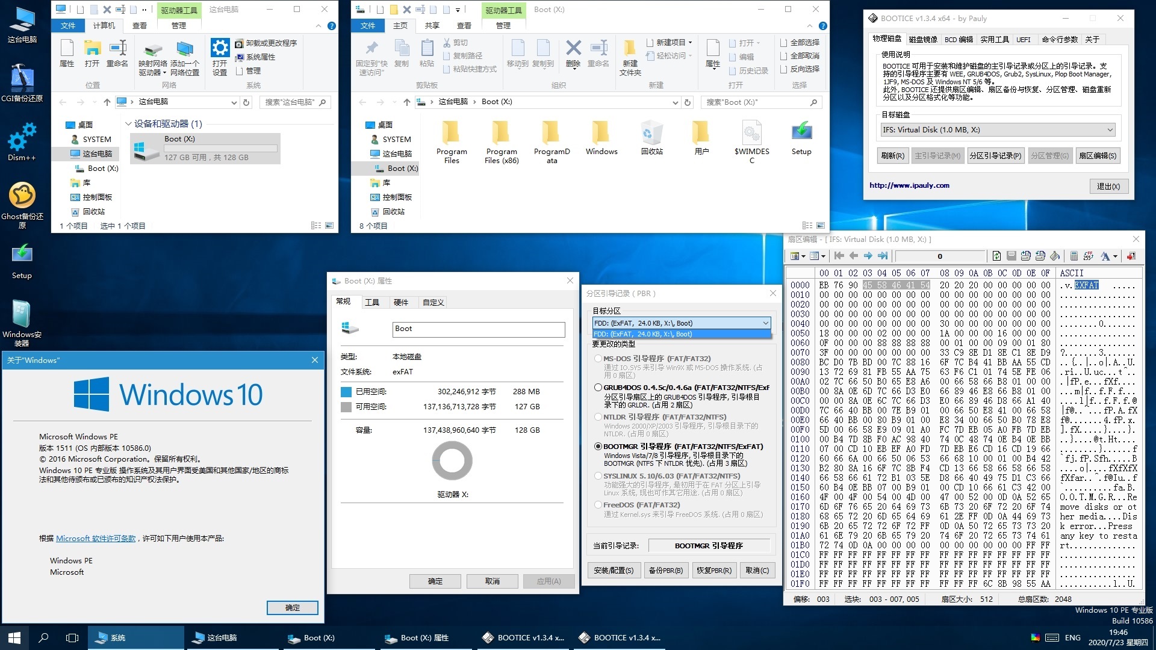Open the 目标分区 FDD dropdown in PBR dialog
Screen dimensions: 1156x650
point(682,323)
